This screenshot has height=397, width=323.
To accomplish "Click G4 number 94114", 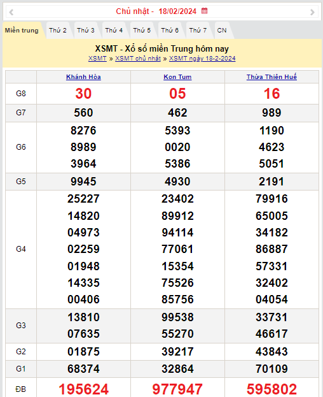I will [177, 233].
